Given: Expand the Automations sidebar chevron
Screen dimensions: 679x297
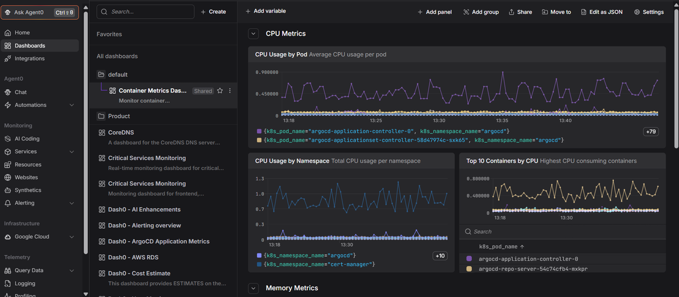Looking at the screenshot, I should click(x=71, y=105).
